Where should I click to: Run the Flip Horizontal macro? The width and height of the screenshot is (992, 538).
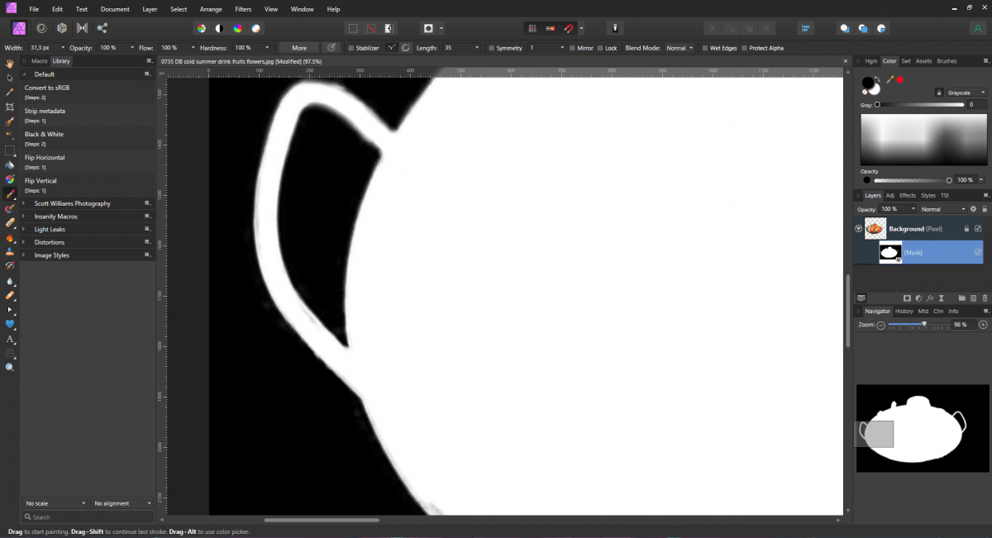(x=88, y=161)
